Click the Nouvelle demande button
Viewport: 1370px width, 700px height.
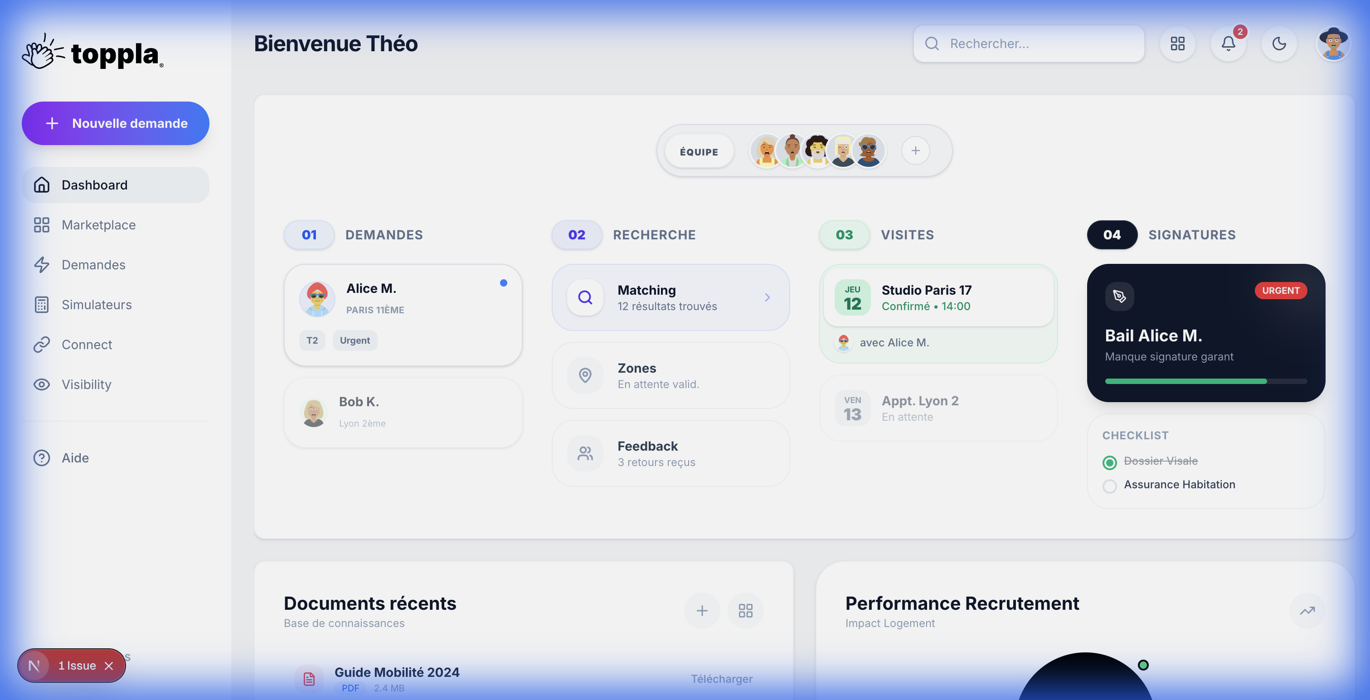click(116, 123)
